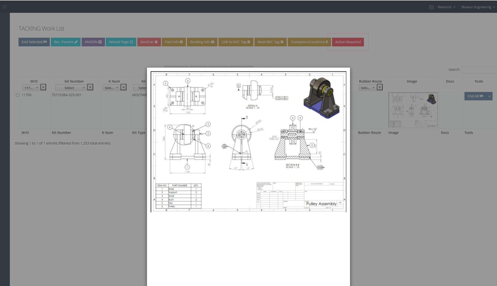The height and width of the screenshot is (286, 497).
Task: Open the Resource dropdown menu
Action: click(446, 7)
